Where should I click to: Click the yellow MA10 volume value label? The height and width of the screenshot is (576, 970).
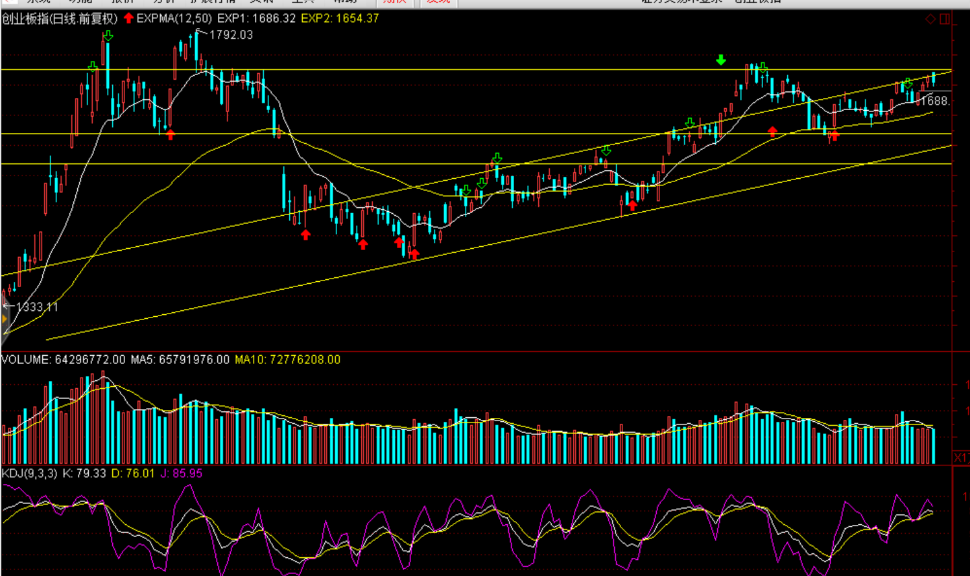(x=287, y=360)
